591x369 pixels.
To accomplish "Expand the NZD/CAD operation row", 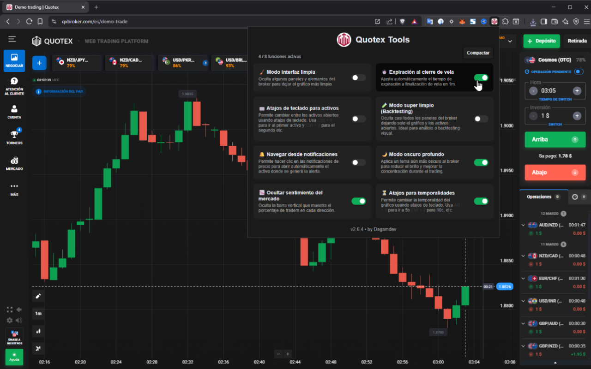I will 523,256.
